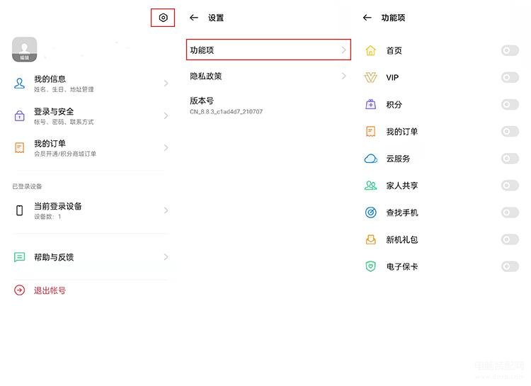Click the 退出帐号 sign-out link
This screenshot has height=386, width=531.
pos(50,290)
